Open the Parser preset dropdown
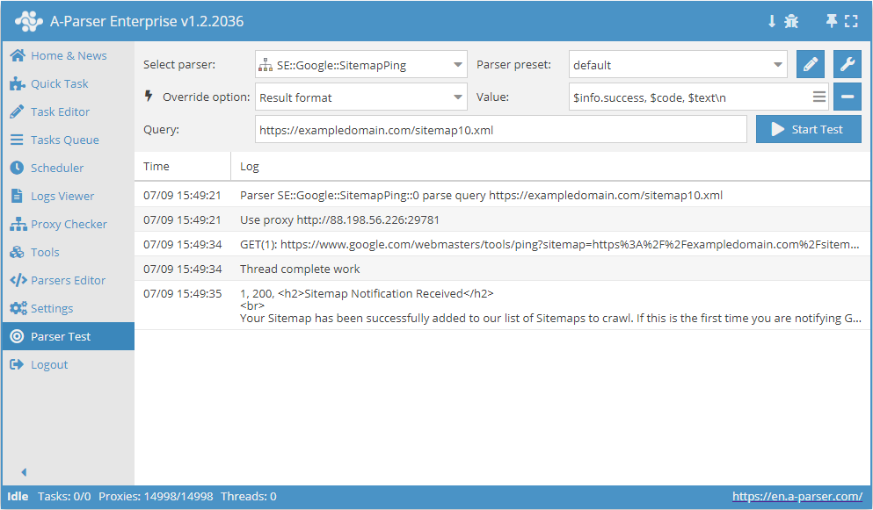Viewport: 873px width, 510px height. pos(678,64)
